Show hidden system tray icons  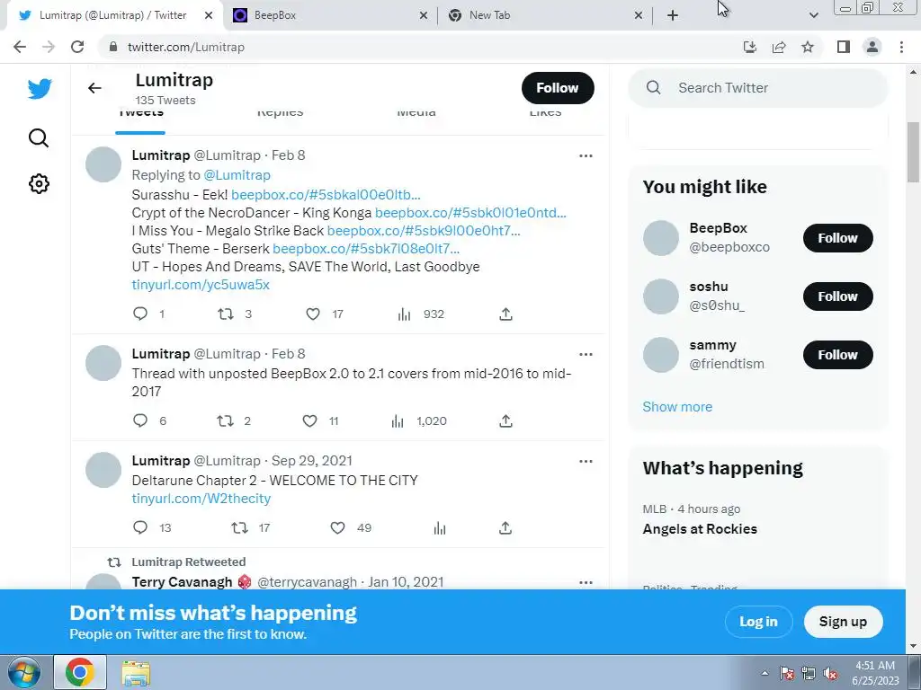[765, 673]
